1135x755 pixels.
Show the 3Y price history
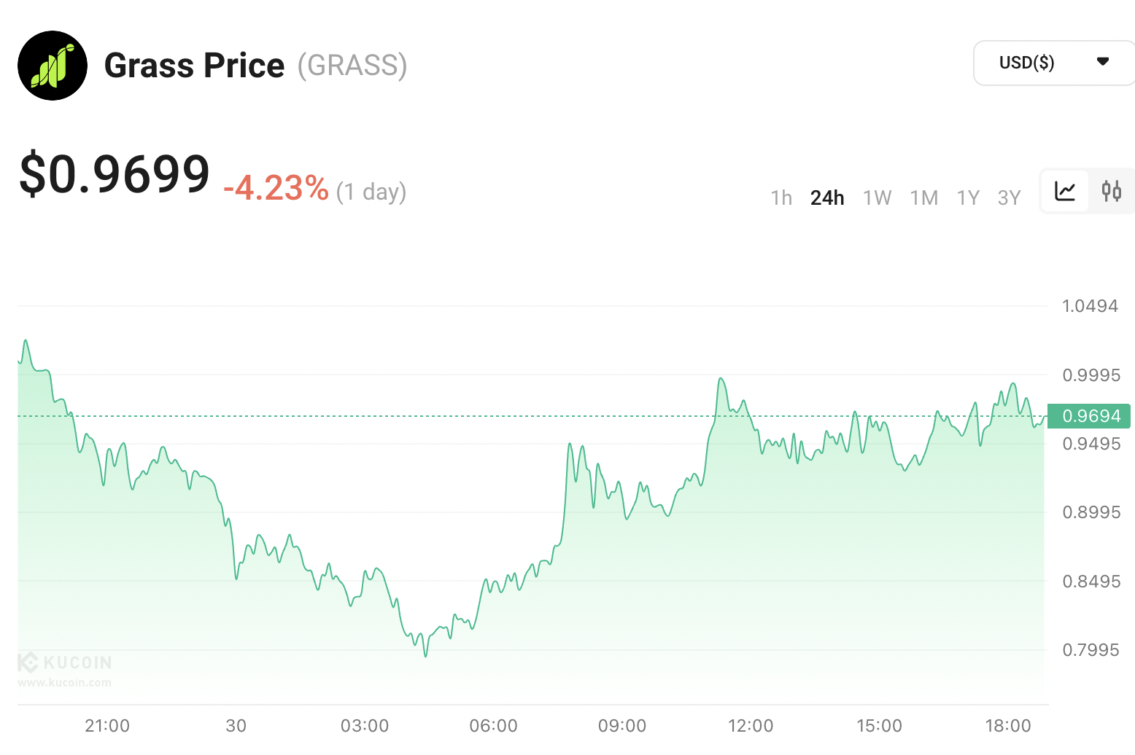pos(1009,197)
